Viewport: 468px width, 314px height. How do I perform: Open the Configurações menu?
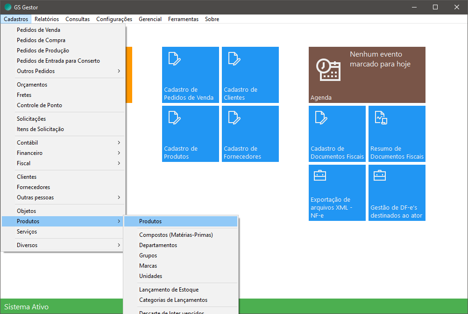pos(114,19)
